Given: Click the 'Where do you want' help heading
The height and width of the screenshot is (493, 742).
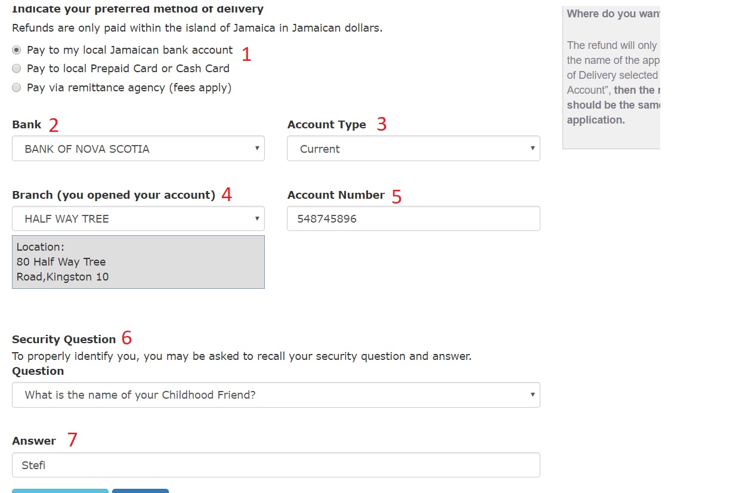Looking at the screenshot, I should click(x=613, y=14).
